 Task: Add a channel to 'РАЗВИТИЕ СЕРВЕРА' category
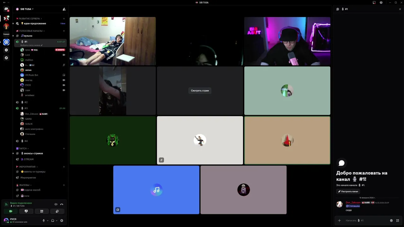coord(64,19)
